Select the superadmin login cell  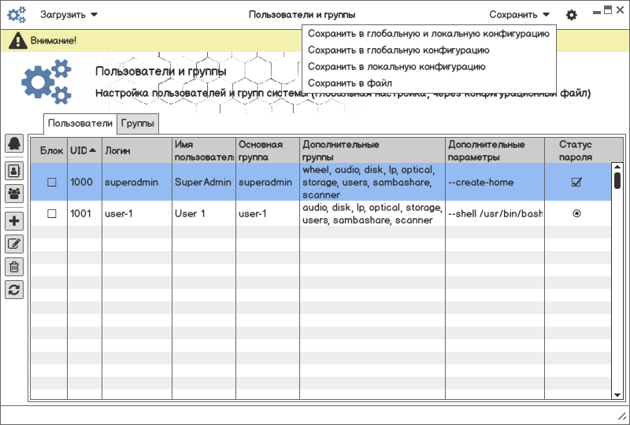click(137, 182)
